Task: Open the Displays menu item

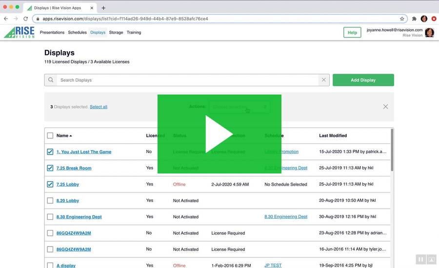Action: tap(98, 33)
